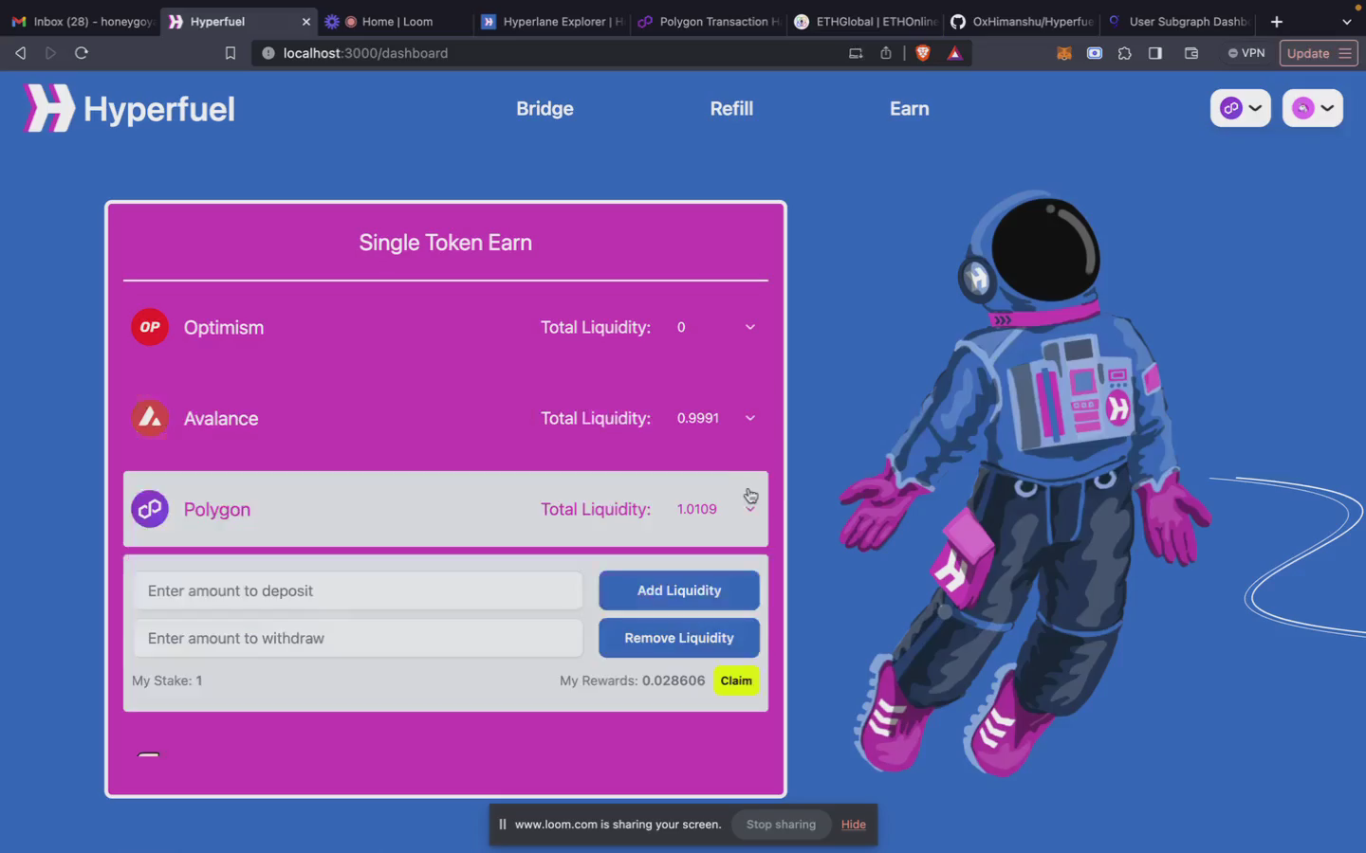
Task: Click the Remove Liquidity button
Action: tap(679, 638)
